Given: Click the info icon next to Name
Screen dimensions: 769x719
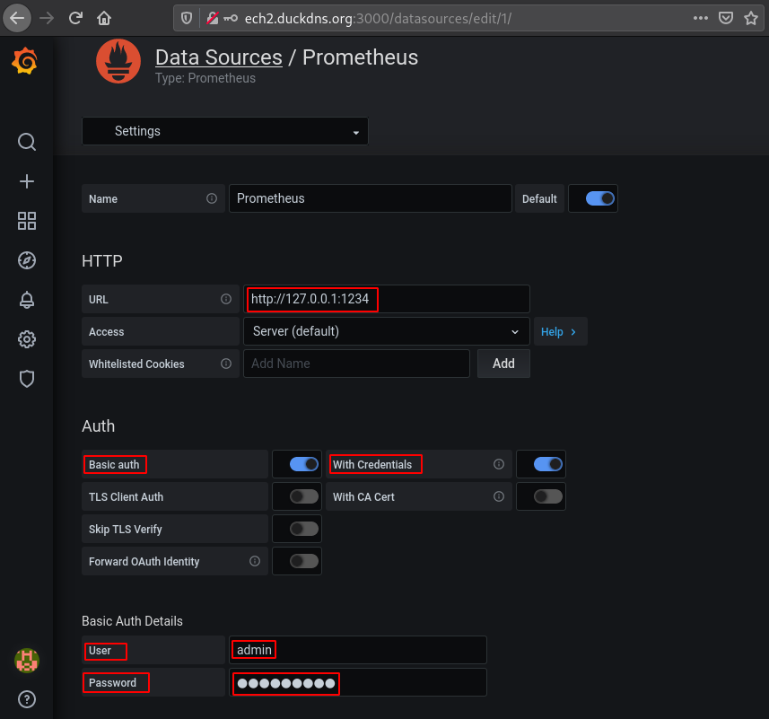Looking at the screenshot, I should 212,198.
